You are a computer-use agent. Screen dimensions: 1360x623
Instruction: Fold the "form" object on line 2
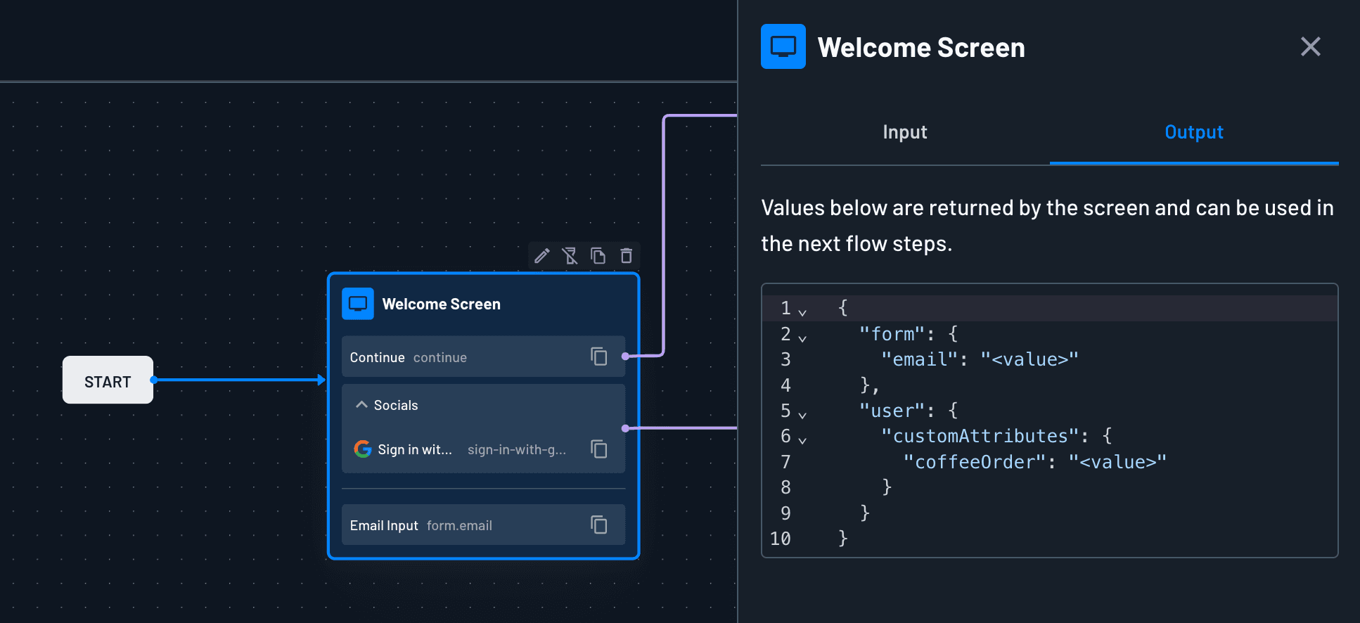[x=802, y=338]
